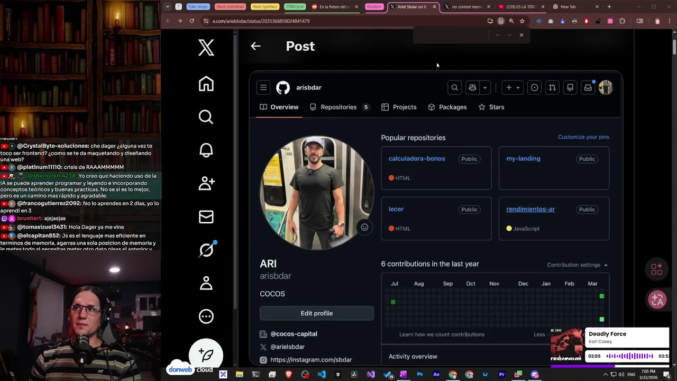Screen dimensions: 677x381
Task: Open the GitHub inbox notifications icon
Action: click(x=588, y=87)
